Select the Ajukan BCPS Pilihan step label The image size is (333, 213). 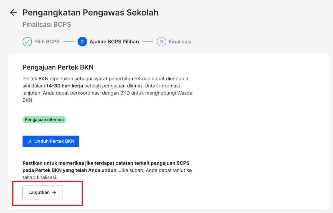click(114, 42)
